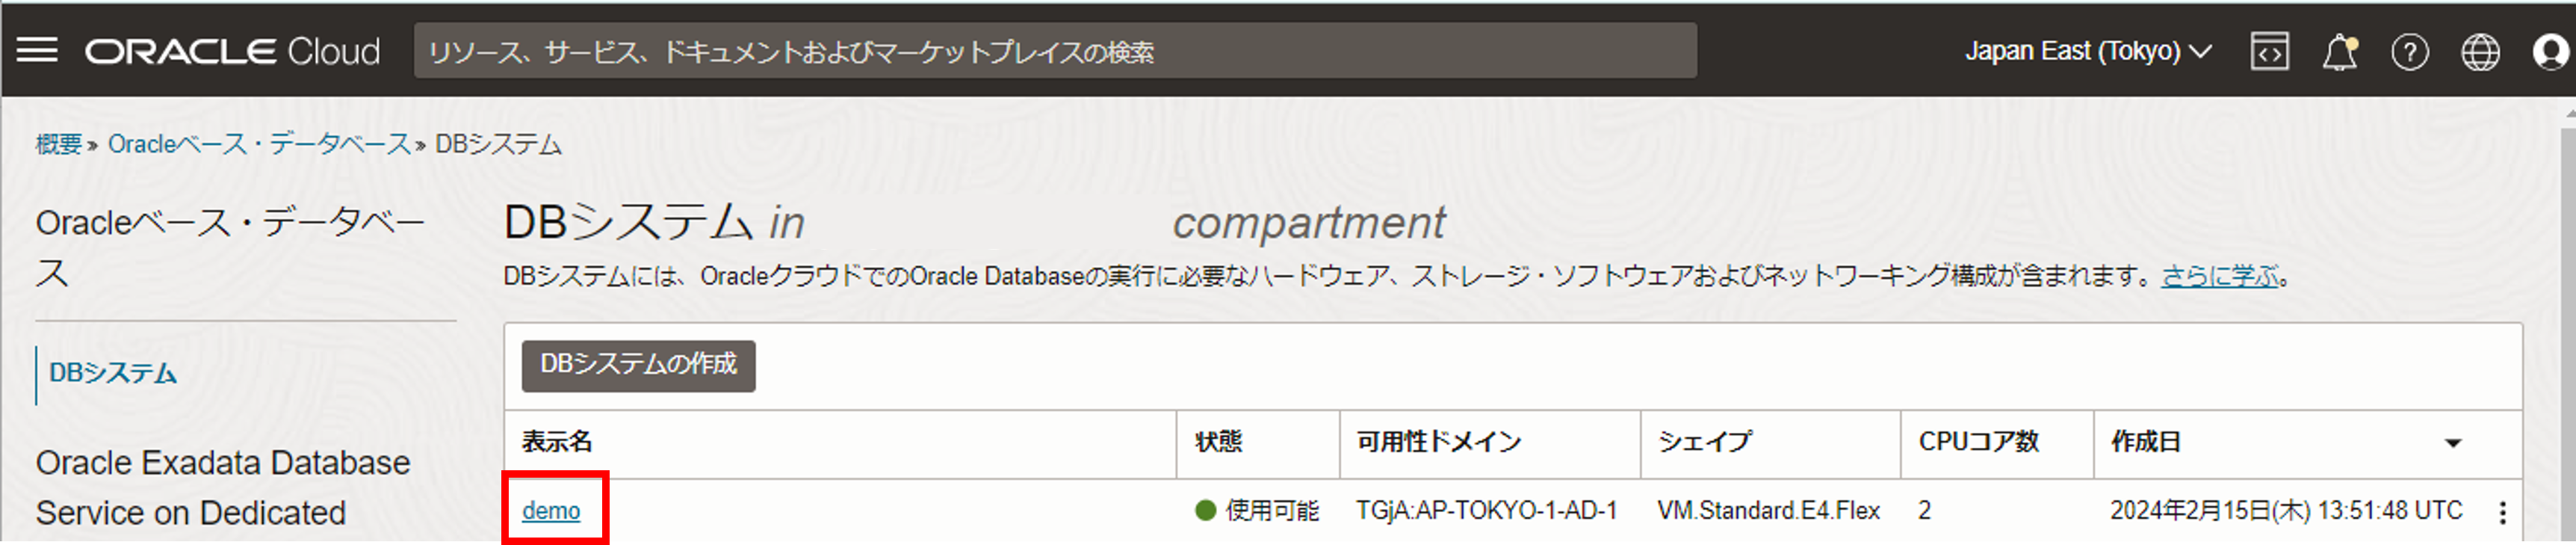Screen dimensions: 2576x545
Task: Open the language globe selector
Action: pos(2481,51)
